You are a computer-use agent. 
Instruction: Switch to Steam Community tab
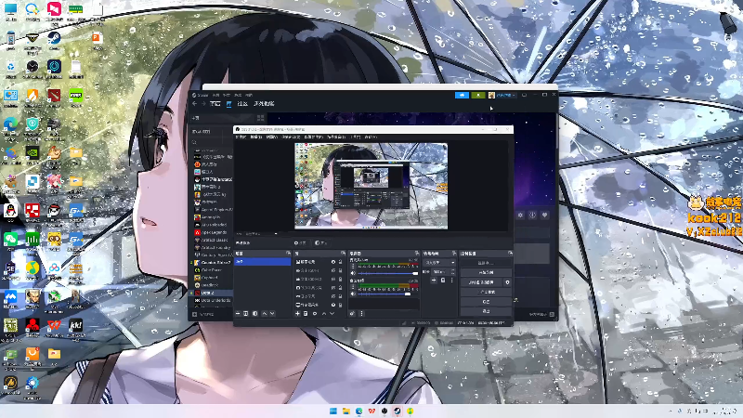point(242,103)
